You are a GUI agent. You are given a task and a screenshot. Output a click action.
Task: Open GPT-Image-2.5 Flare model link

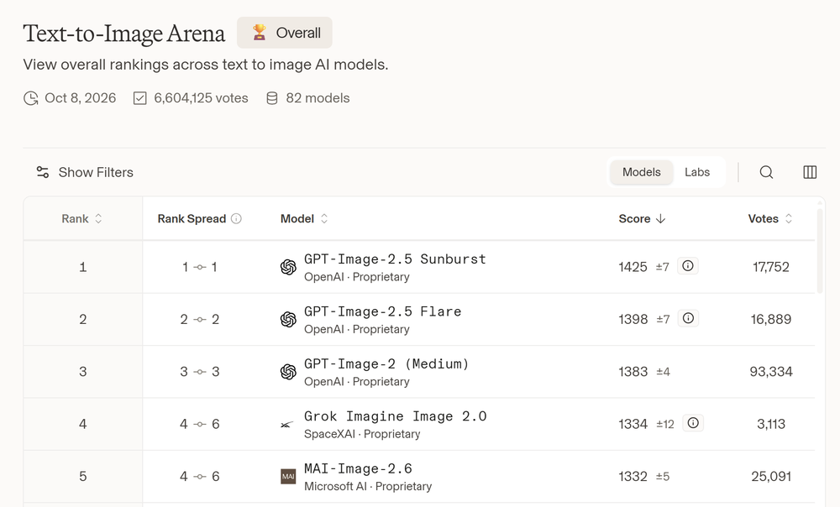382,311
